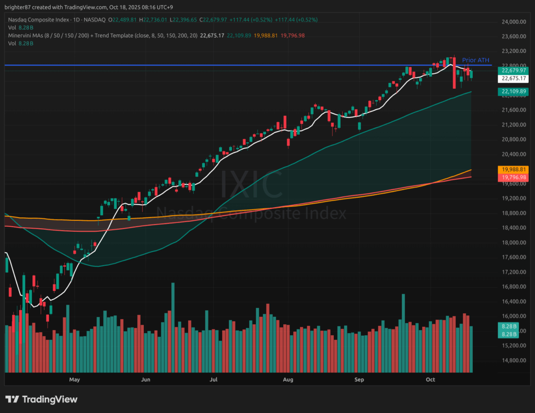Click the white 22,675.17 price label
535x413 pixels.
click(513, 78)
